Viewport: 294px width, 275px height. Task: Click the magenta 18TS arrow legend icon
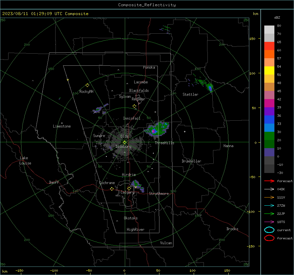[269, 222]
